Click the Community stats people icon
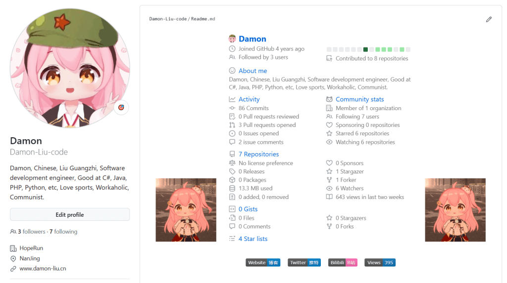The width and height of the screenshot is (507, 283). pos(329,99)
